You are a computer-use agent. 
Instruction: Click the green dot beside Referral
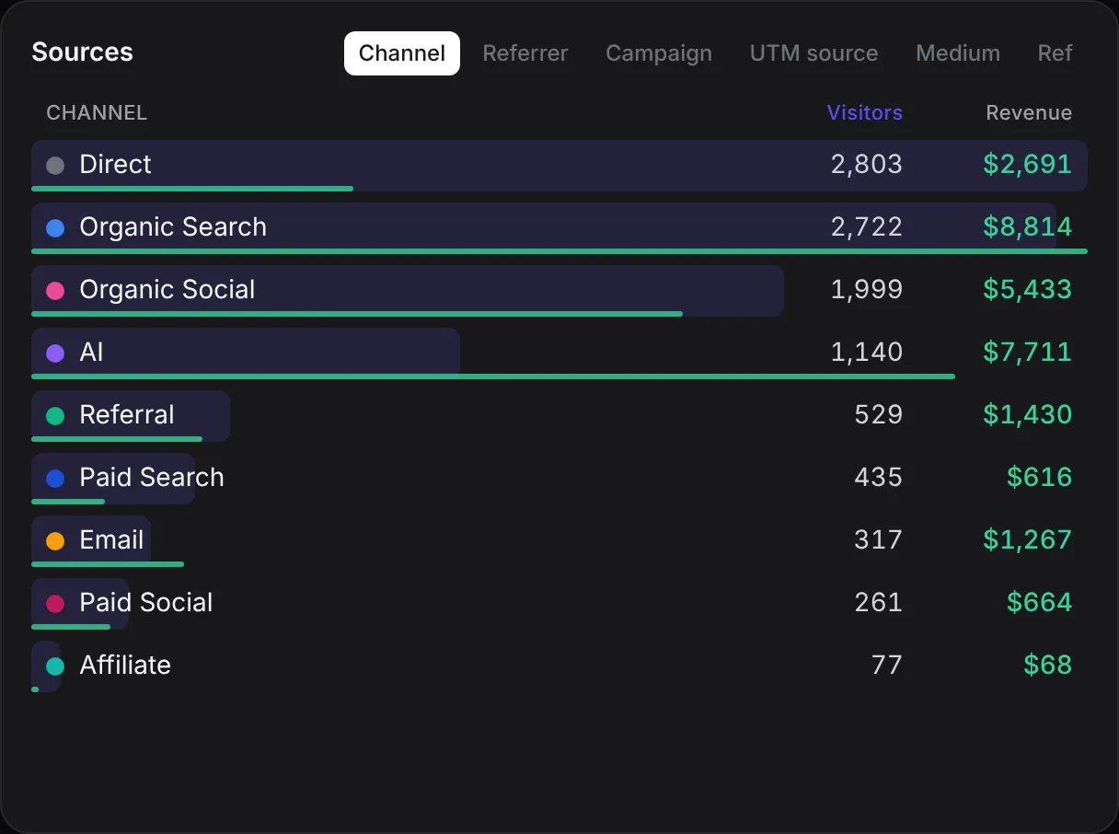coord(55,416)
